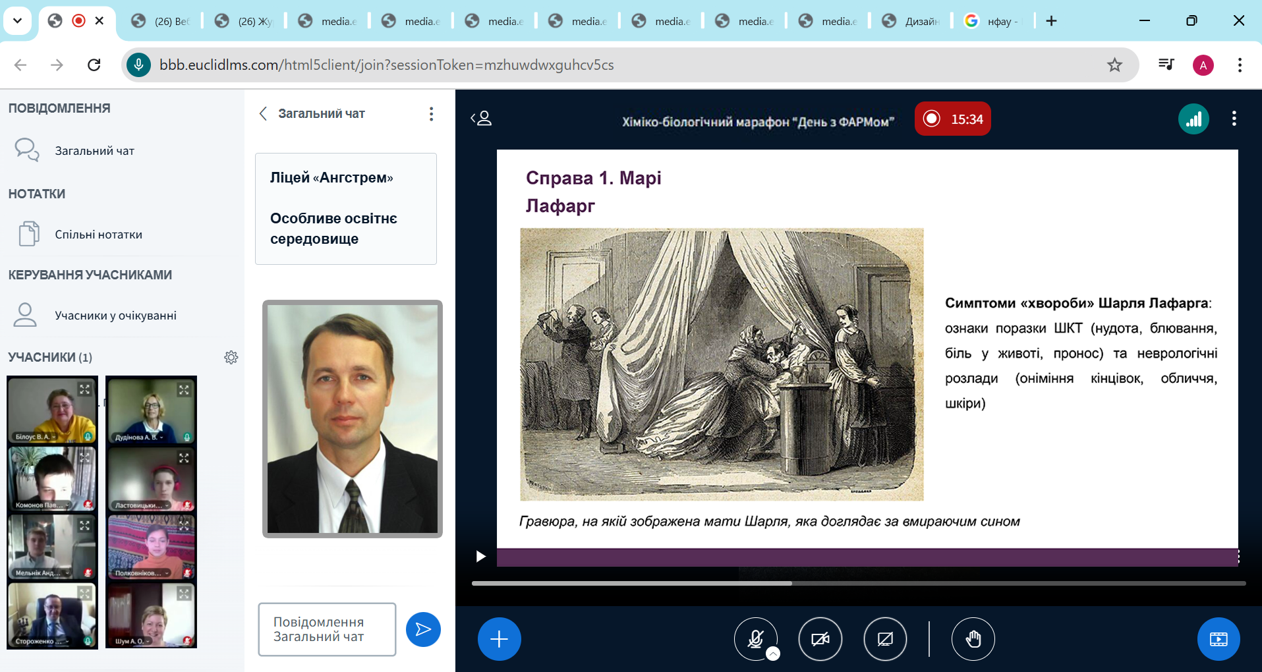
Task: Toggle the user list panel icon
Action: click(x=481, y=119)
